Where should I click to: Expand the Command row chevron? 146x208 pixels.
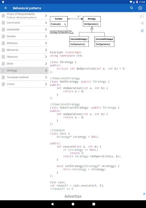tap(46, 23)
